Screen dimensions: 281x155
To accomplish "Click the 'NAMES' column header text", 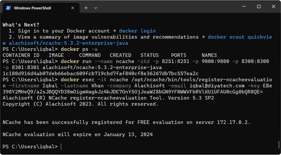I will coord(209,55).
